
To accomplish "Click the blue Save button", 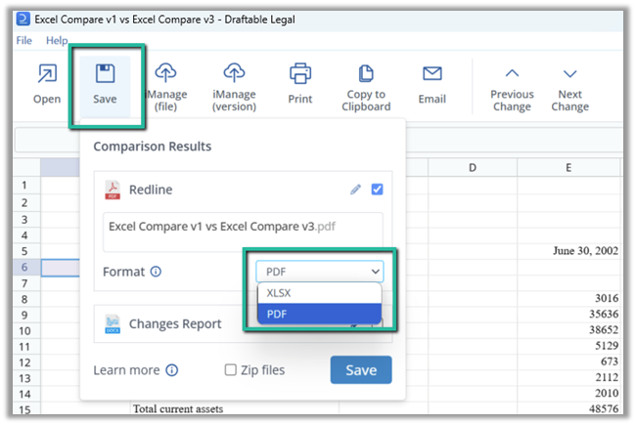I will [361, 370].
